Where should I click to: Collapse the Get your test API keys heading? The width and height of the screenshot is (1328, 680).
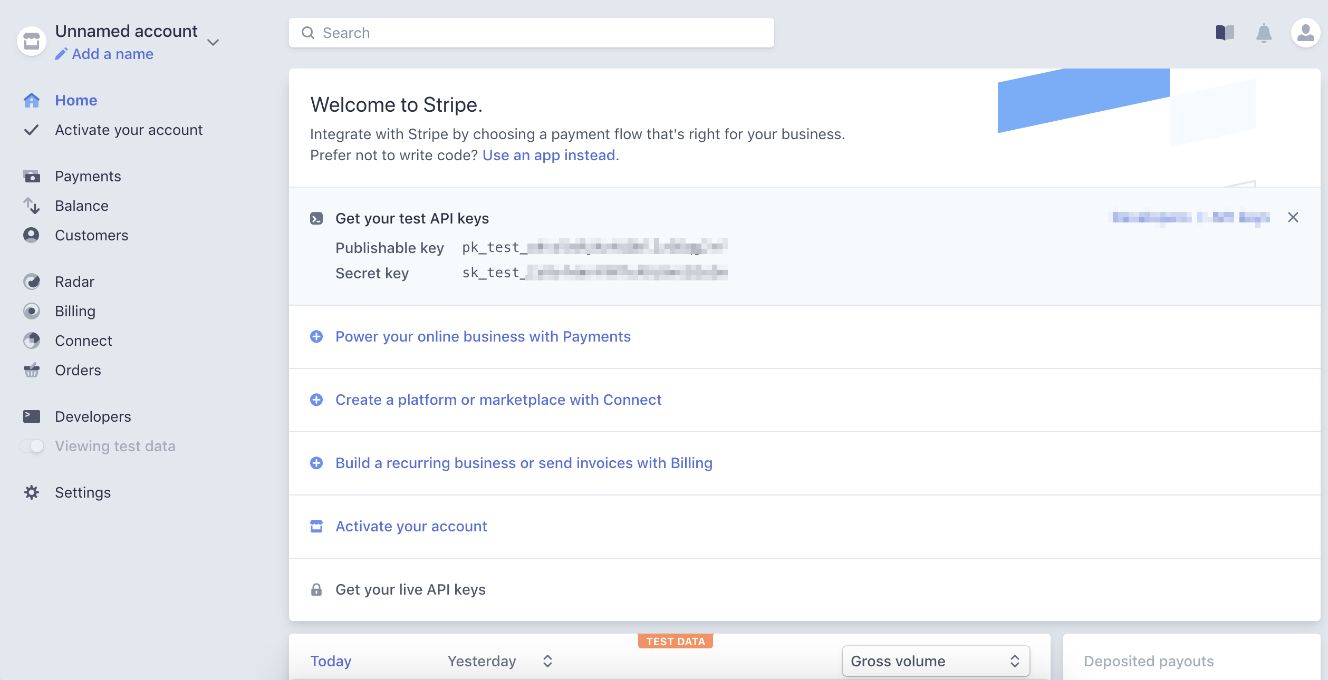coord(412,218)
